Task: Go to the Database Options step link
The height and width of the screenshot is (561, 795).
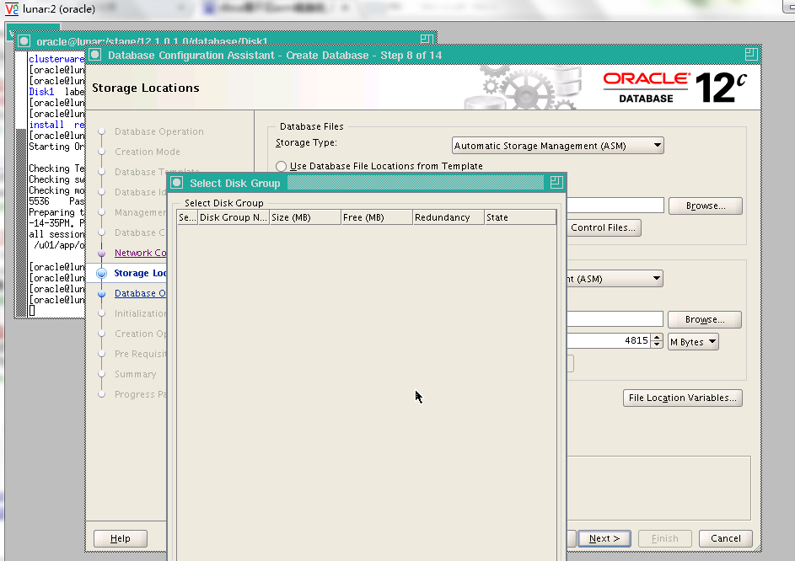Action: pos(141,293)
